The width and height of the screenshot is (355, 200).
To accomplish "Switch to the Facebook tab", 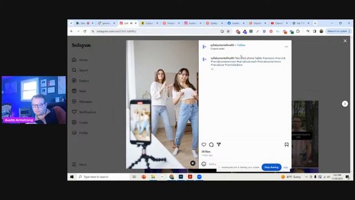I will coord(236,23).
